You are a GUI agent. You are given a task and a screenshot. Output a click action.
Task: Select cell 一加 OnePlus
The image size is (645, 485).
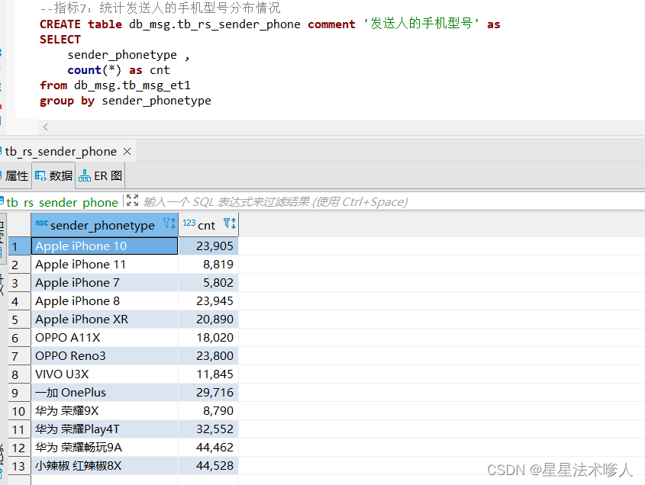[105, 393]
